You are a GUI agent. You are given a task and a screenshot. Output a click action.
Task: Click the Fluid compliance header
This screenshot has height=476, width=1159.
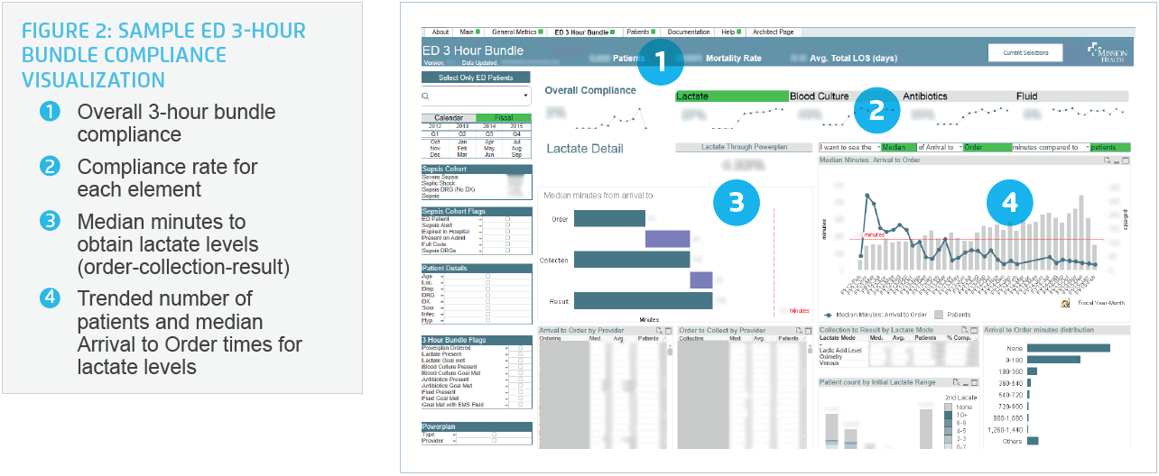point(1071,96)
